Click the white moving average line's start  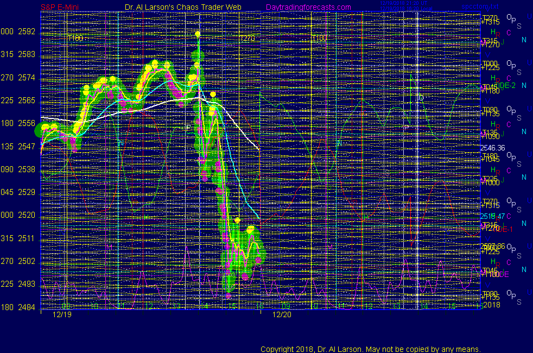click(43, 117)
